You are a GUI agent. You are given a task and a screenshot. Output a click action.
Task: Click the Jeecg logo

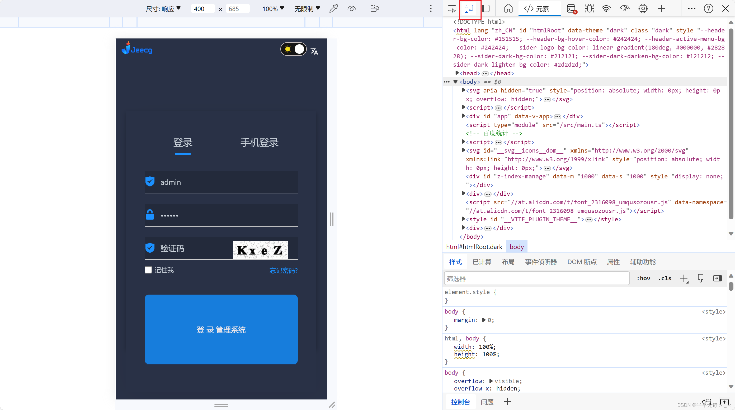coord(137,48)
